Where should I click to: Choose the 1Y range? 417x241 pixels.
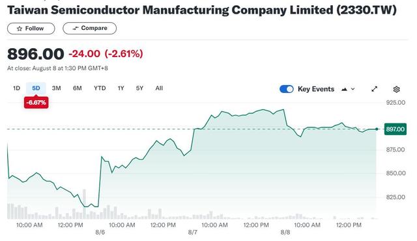pyautogui.click(x=121, y=88)
